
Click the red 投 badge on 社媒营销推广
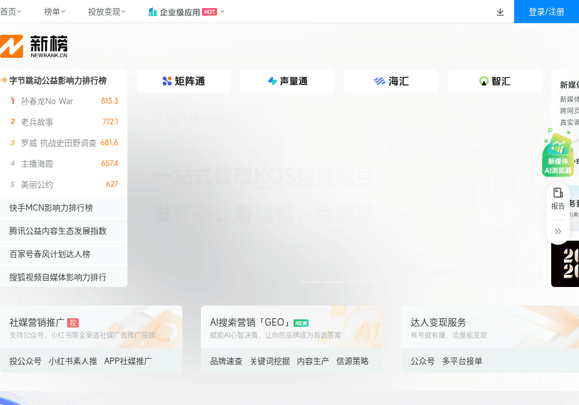73,323
